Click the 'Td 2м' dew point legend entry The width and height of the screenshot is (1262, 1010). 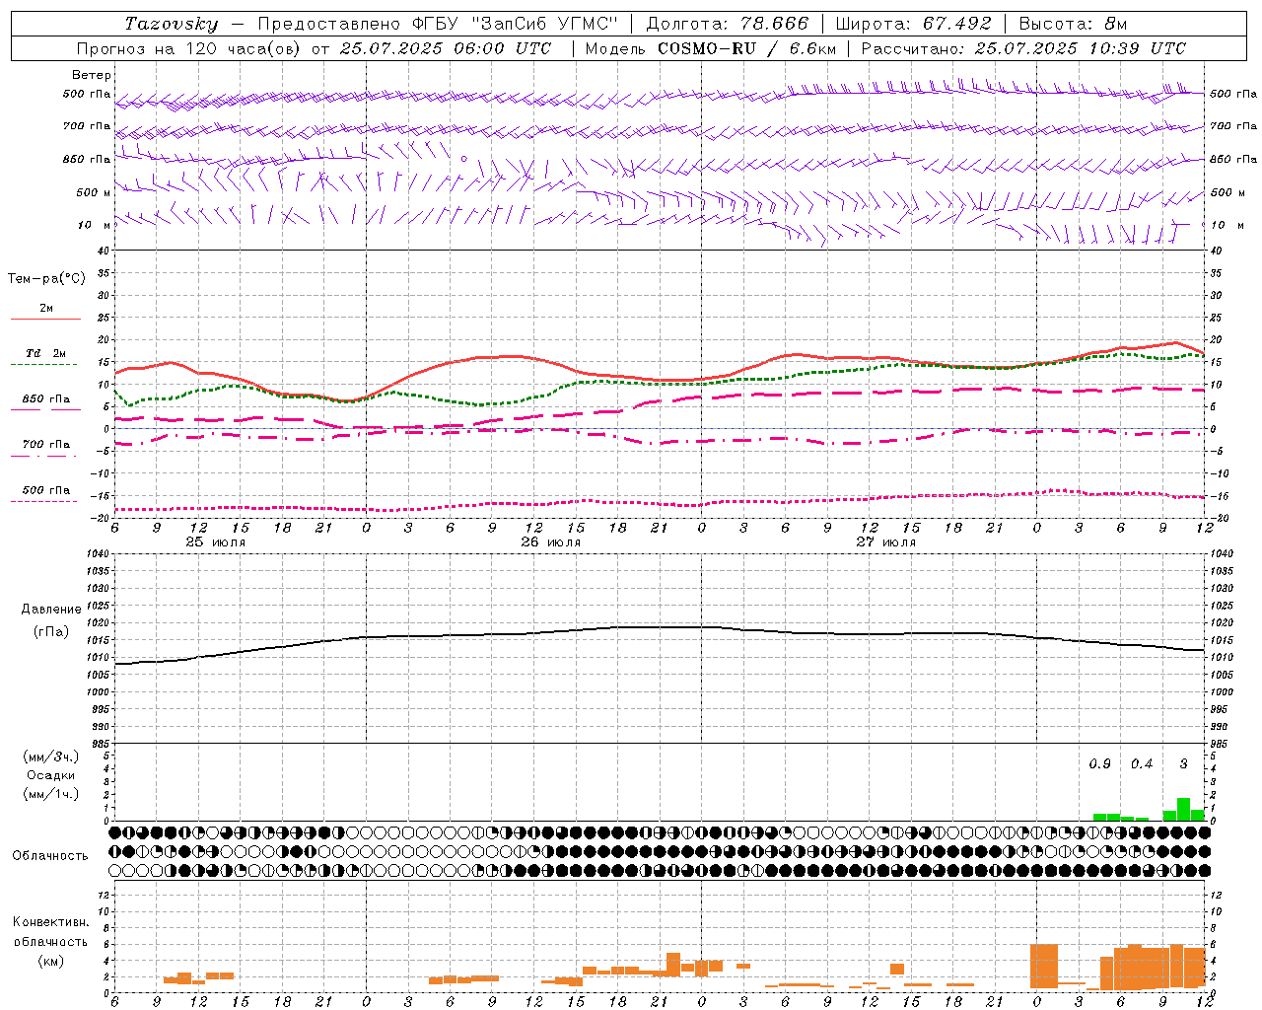tap(45, 353)
